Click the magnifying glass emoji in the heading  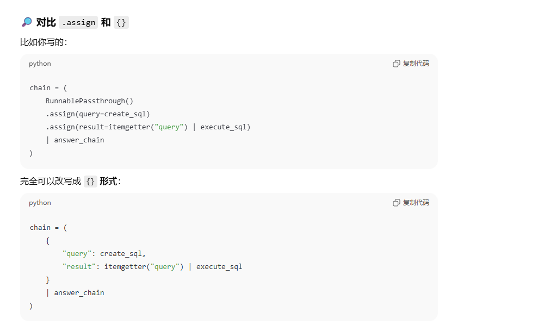click(x=27, y=22)
